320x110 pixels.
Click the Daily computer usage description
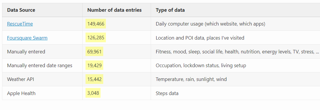coord(210,24)
